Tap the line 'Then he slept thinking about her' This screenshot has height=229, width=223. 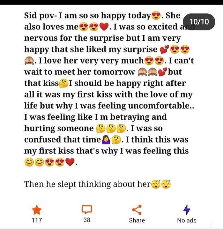pyautogui.click(x=88, y=184)
